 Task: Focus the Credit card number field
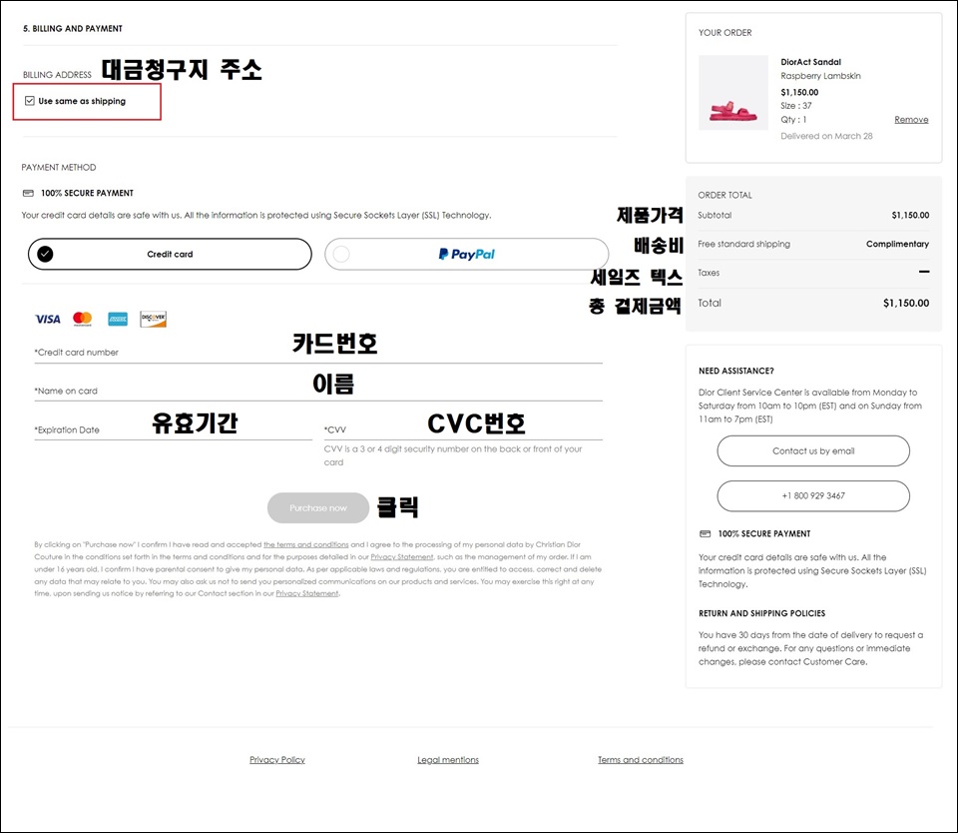point(318,353)
